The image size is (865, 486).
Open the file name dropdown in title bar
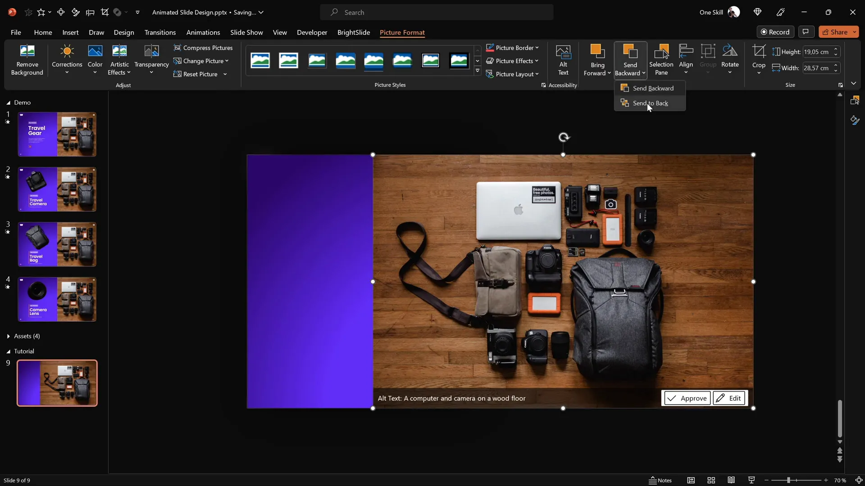click(x=261, y=12)
